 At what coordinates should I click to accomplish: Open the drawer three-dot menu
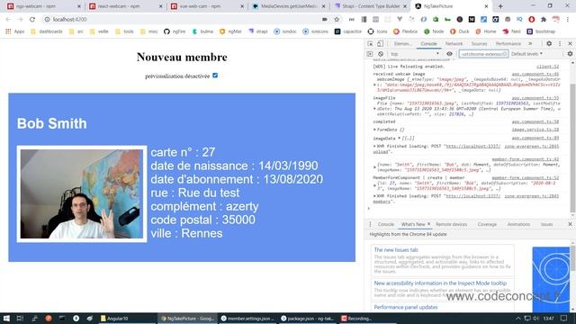pos(370,224)
